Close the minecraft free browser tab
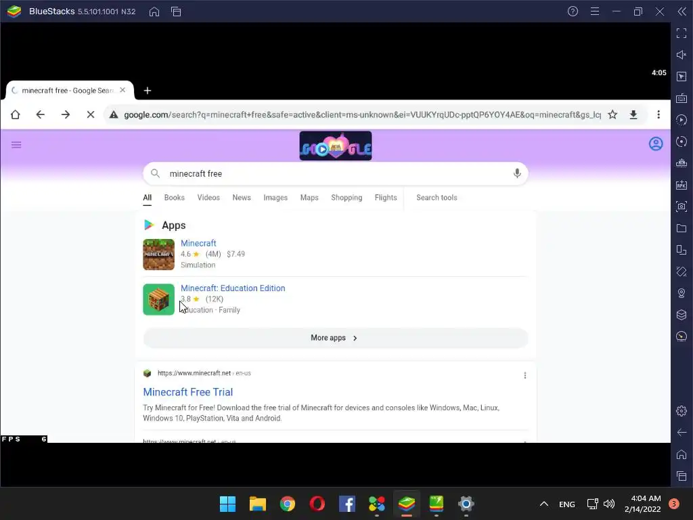This screenshot has height=520, width=693. (122, 90)
